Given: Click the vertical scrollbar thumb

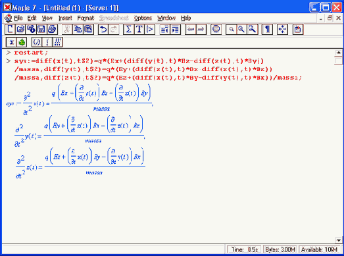Looking at the screenshot, I should 338,61.
